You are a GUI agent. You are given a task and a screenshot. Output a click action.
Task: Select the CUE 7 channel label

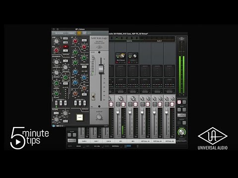coord(96,141)
